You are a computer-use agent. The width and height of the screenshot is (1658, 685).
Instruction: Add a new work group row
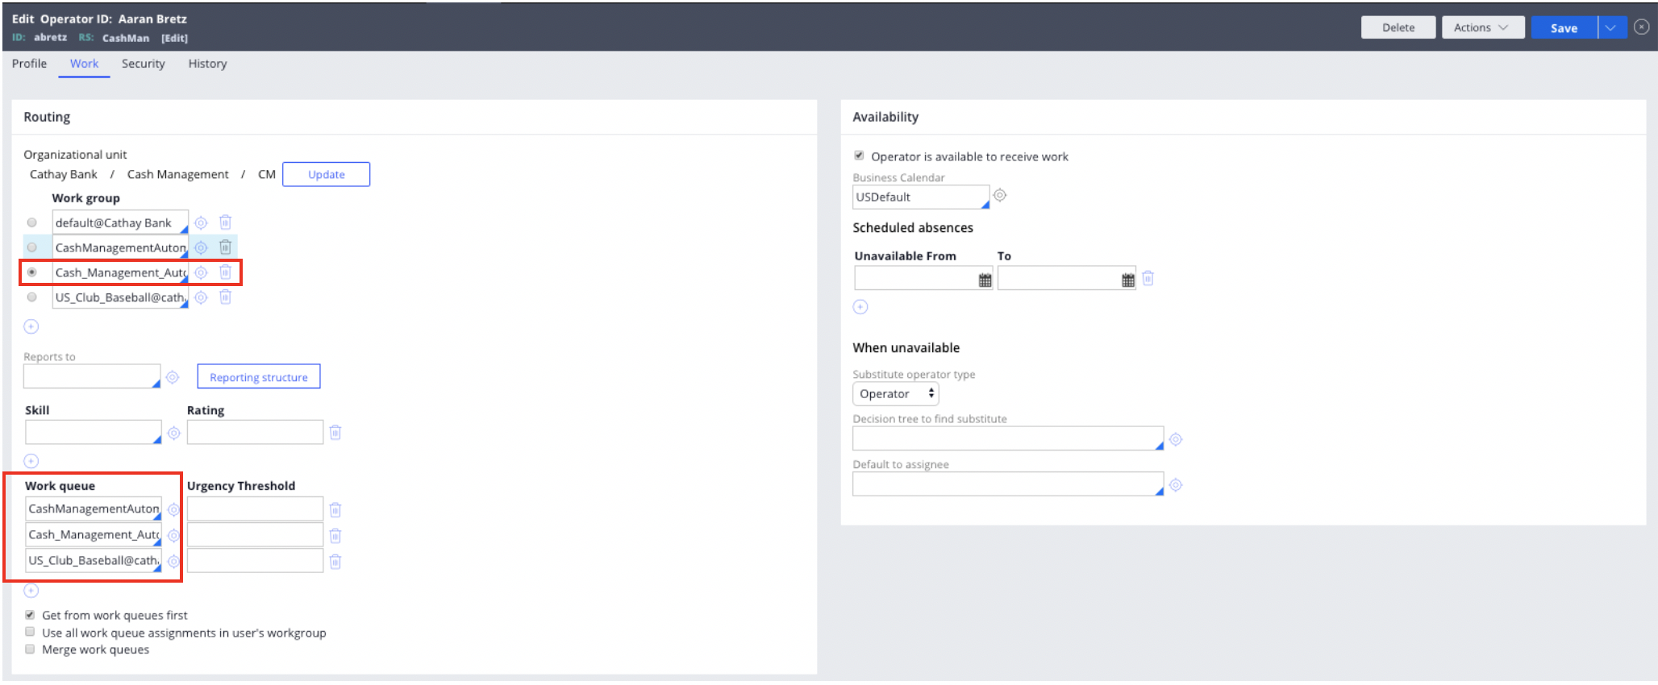point(31,326)
